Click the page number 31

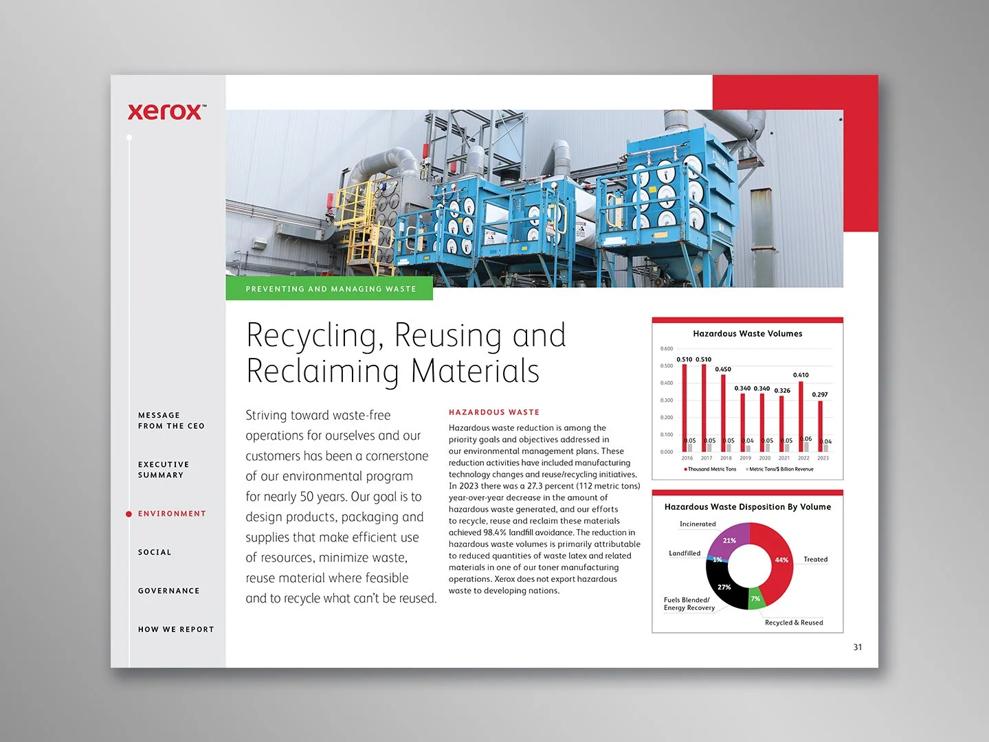pyautogui.click(x=858, y=647)
